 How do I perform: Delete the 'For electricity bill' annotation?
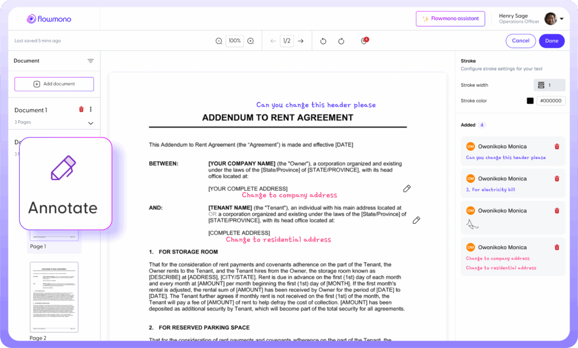pyautogui.click(x=557, y=179)
